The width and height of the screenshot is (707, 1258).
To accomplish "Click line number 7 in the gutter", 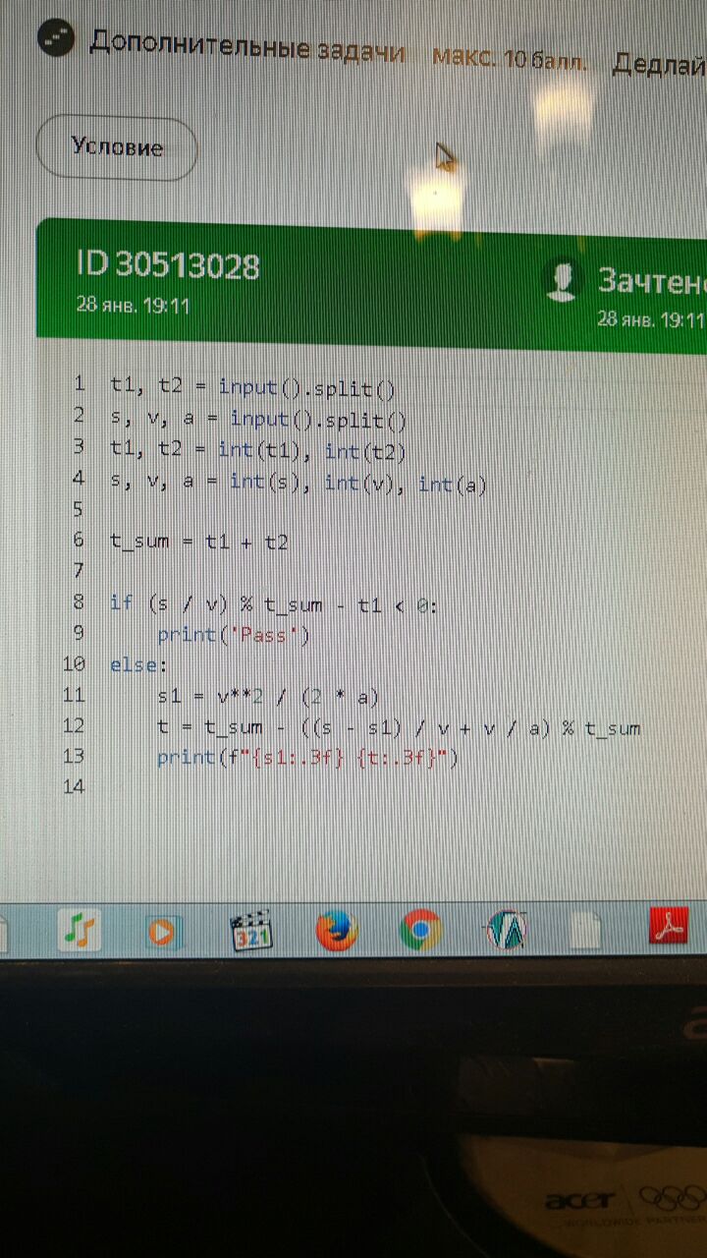I will (79, 571).
